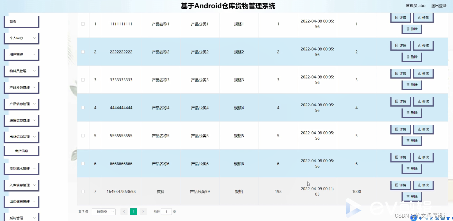
Task: View details of row 6666666666
Action: (401, 157)
